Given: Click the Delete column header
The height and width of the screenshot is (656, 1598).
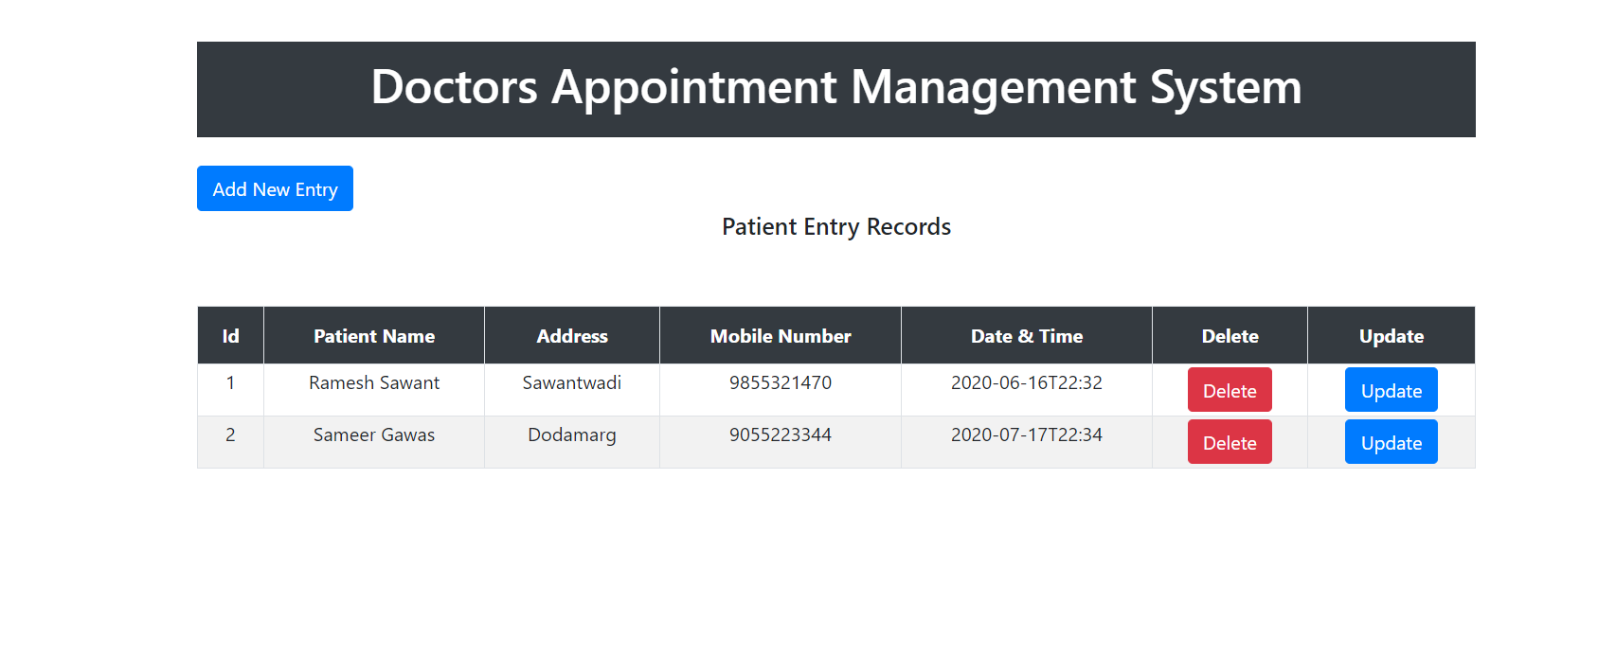Looking at the screenshot, I should coord(1230,335).
